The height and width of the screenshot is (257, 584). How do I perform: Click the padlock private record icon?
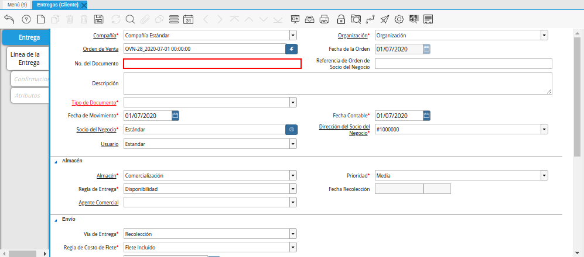coord(341,19)
